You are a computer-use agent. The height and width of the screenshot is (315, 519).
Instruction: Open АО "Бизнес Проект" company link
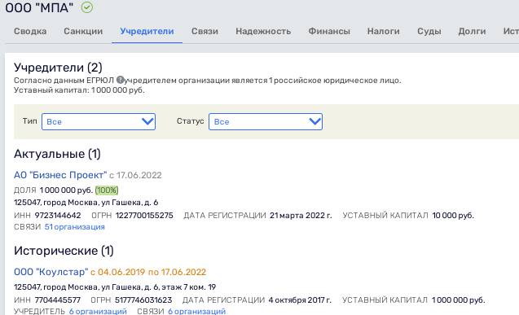click(x=60, y=175)
